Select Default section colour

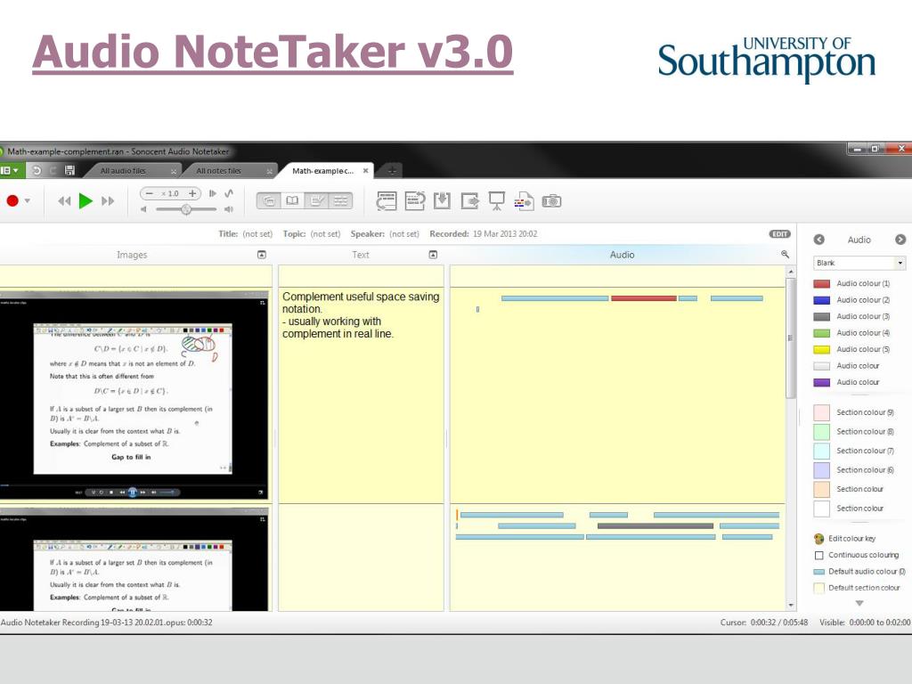(857, 588)
